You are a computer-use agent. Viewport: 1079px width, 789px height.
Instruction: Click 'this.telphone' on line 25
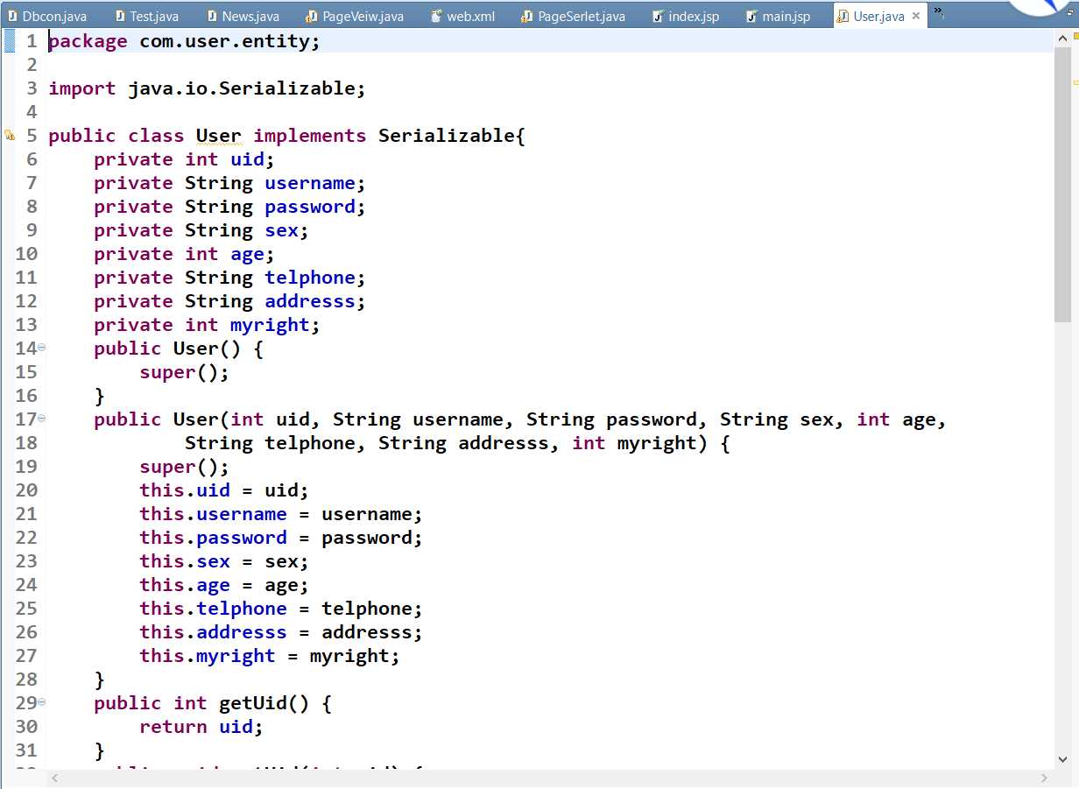coord(213,609)
